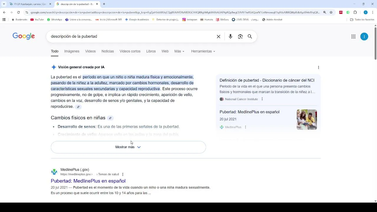Reload the page

pyautogui.click(x=19, y=12)
